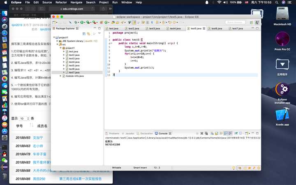
Task: Remove launch with Console X icon
Action: click(x=202, y=133)
